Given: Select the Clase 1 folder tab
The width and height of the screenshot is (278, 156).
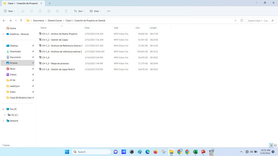Looking at the screenshot, I should [x=23, y=3].
